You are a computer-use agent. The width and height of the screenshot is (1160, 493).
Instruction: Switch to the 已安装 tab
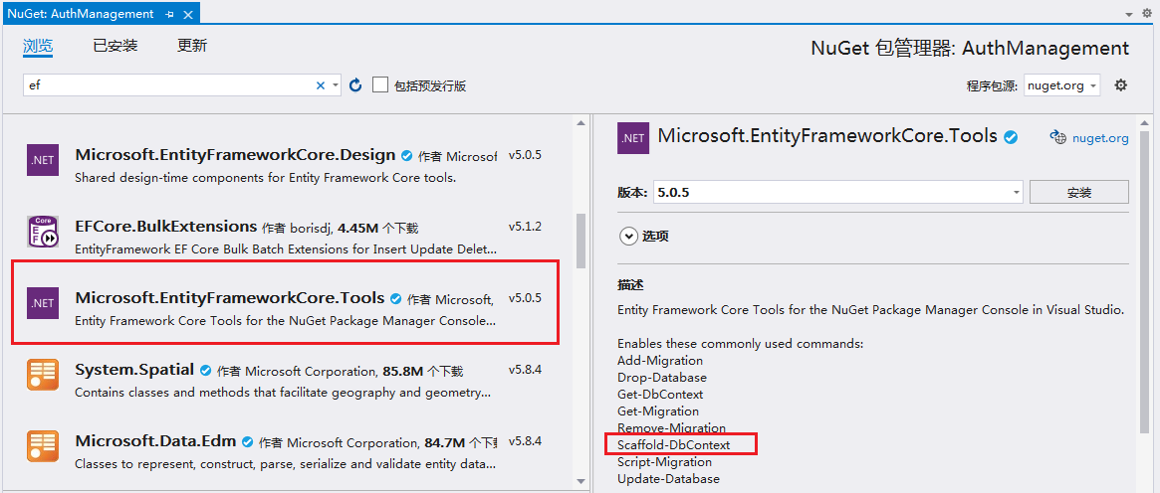115,46
